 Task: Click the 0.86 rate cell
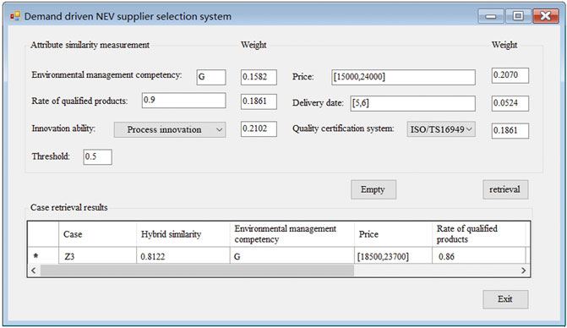point(479,256)
